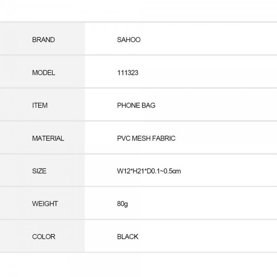Click the SIZE label cell

pos(39,171)
